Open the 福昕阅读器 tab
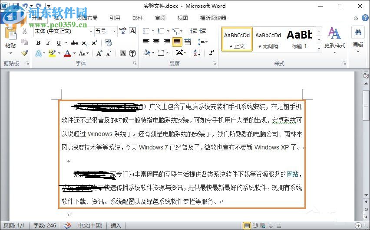This screenshot has width=370, height=230. 213,18
